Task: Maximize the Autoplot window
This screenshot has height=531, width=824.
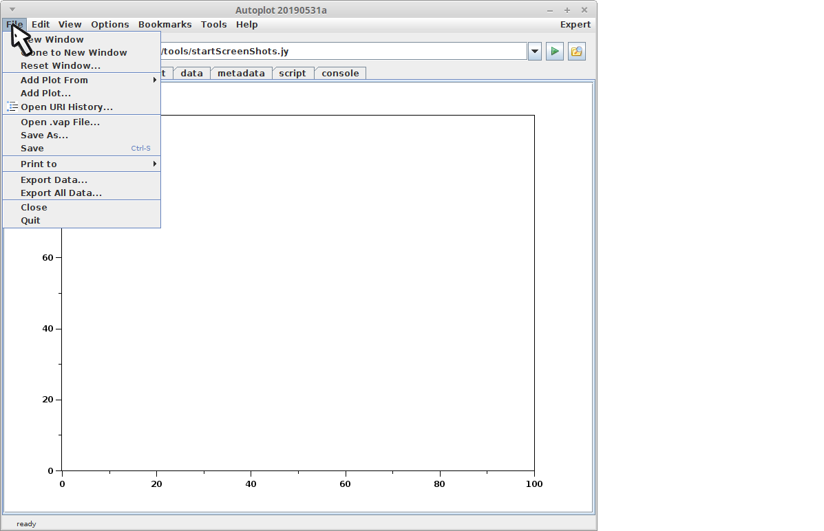Action: [x=567, y=10]
